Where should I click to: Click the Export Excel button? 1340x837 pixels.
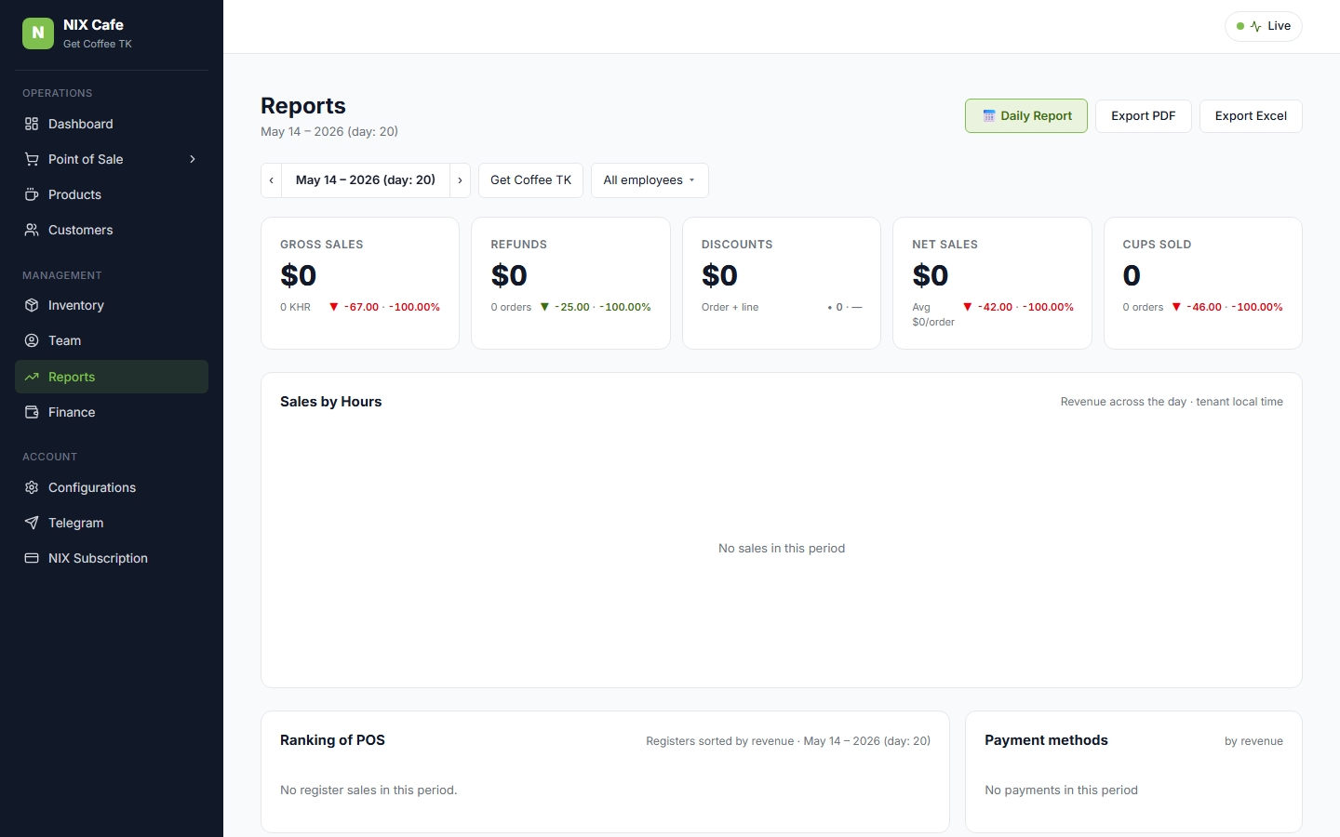[1251, 116]
